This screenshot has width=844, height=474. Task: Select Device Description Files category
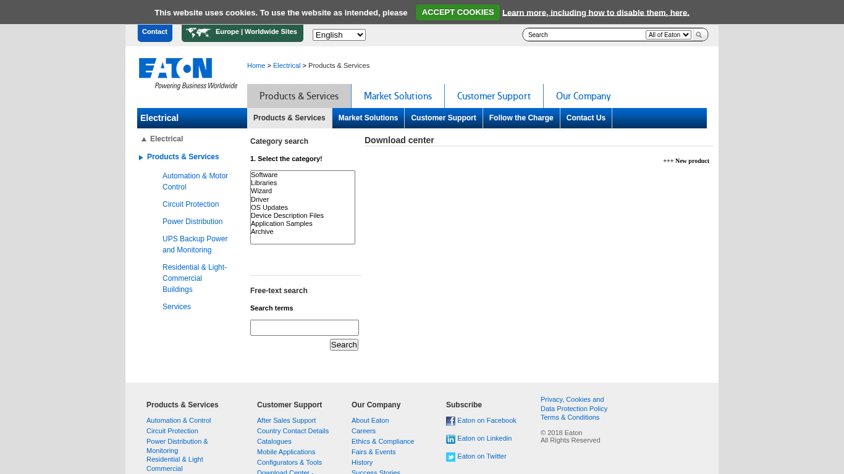302,215
